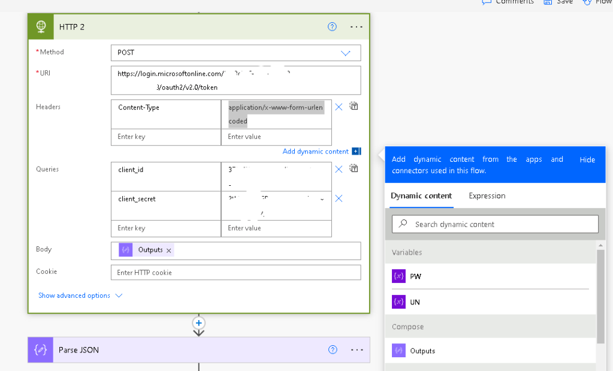Screen dimensions: 613x371
Task: Switch Queries to text mode icon
Action: pos(354,168)
